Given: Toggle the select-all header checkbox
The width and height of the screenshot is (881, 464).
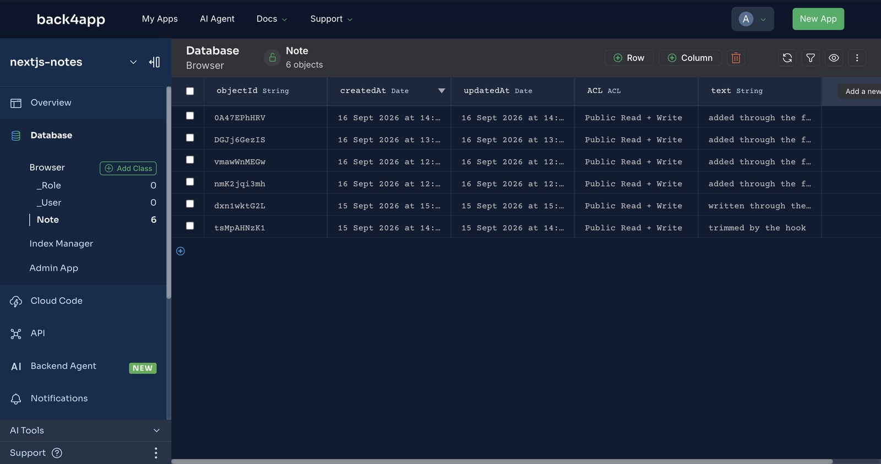Looking at the screenshot, I should (190, 91).
